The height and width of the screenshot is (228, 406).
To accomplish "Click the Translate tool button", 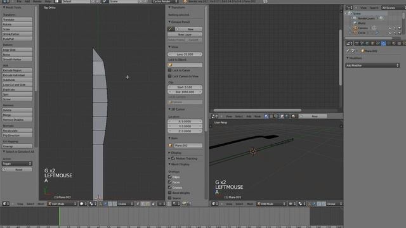I will (x=17, y=20).
